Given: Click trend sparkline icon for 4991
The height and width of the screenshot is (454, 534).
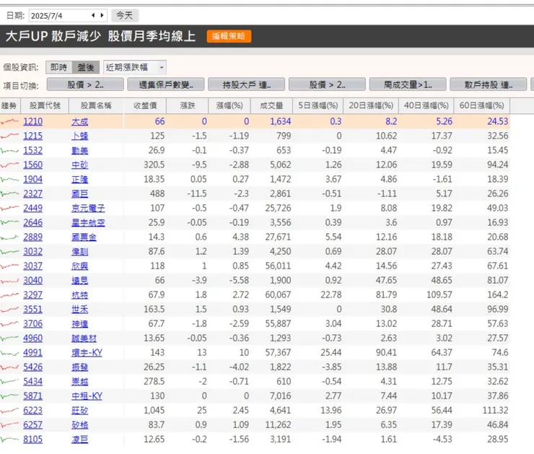Looking at the screenshot, I should point(9,352).
